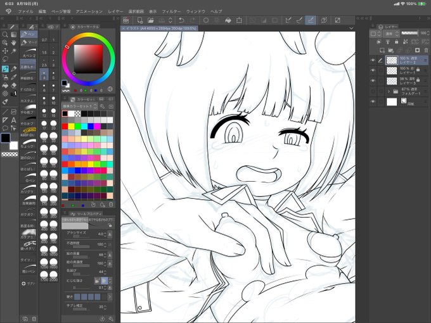The width and height of the screenshot is (431, 323).
Task: Open フィルター menu
Action: tap(171, 11)
